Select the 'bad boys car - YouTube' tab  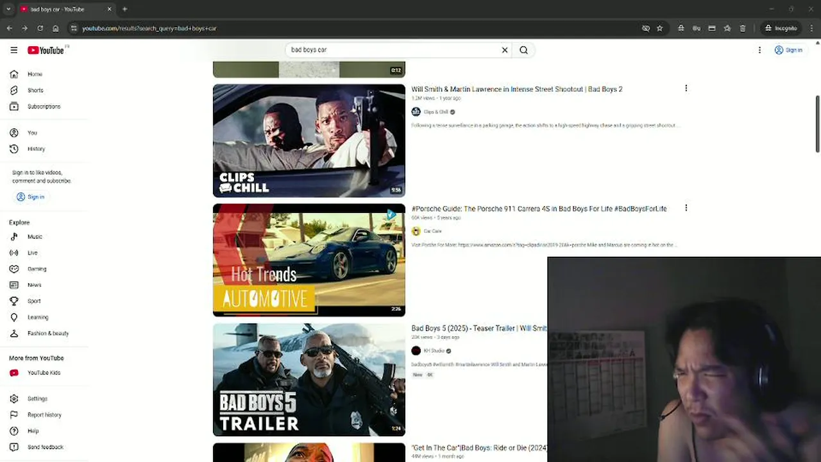click(65, 9)
